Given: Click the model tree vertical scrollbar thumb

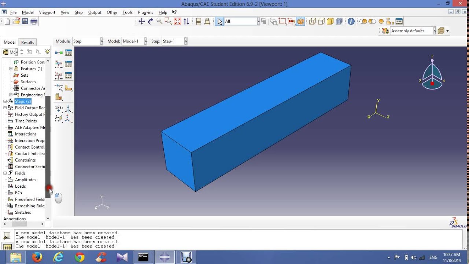Looking at the screenshot, I should [48, 147].
